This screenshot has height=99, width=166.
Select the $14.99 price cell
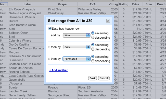coord(135,25)
